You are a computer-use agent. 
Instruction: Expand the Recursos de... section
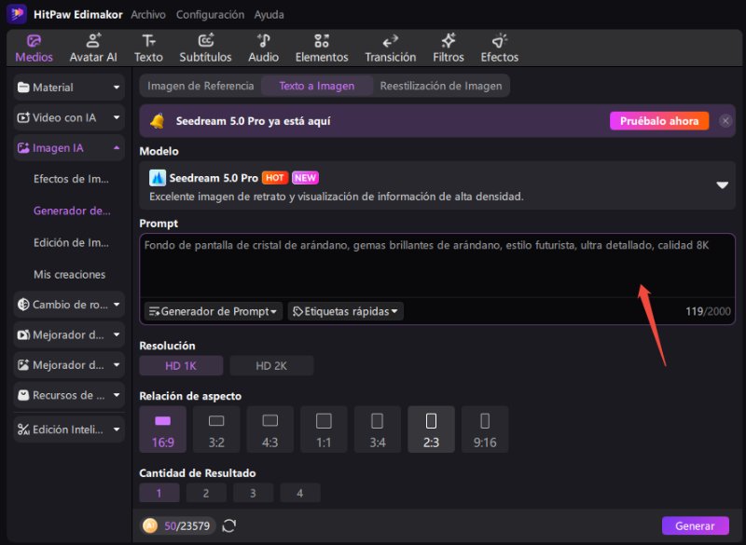pos(69,395)
